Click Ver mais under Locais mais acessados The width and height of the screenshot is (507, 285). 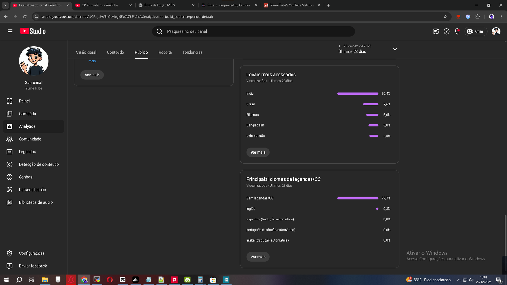(x=258, y=152)
